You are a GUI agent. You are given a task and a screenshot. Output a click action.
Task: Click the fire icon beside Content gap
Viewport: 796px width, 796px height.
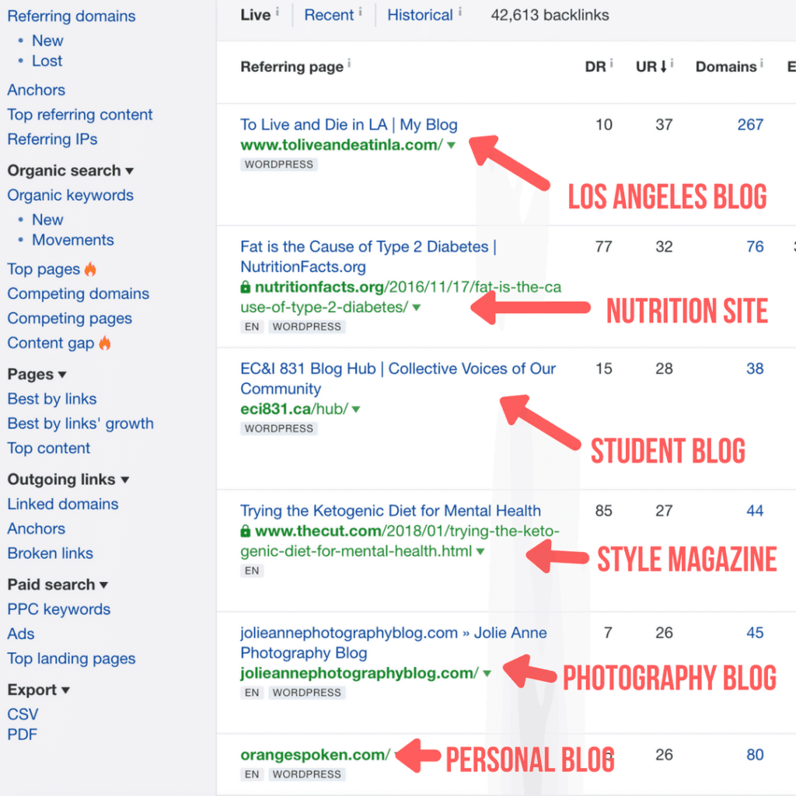coord(105,343)
